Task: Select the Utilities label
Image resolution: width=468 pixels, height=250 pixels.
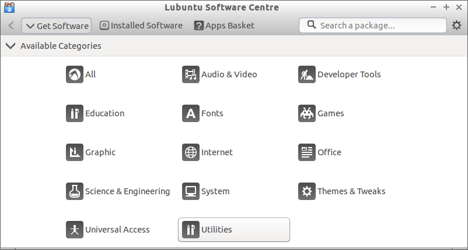Action: 216,230
